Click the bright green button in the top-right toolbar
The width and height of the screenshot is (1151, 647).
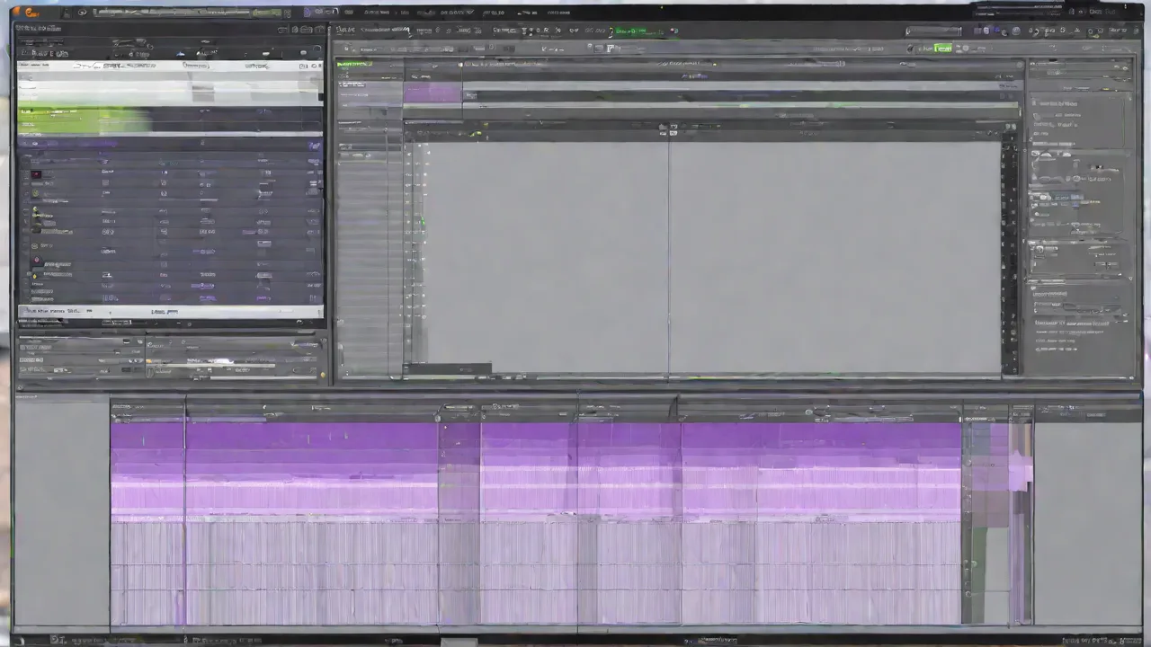pyautogui.click(x=942, y=48)
